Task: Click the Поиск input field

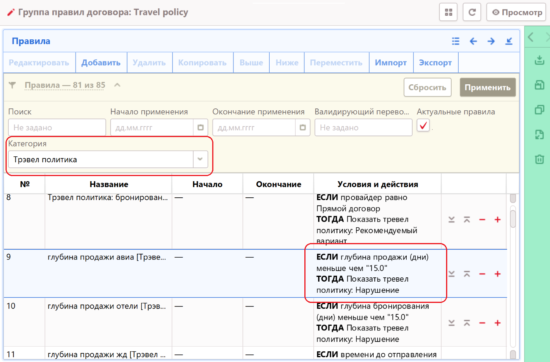Action: click(57, 128)
